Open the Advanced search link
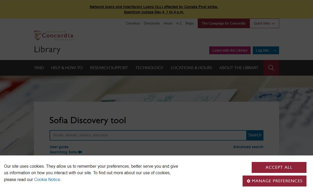 [248, 147]
